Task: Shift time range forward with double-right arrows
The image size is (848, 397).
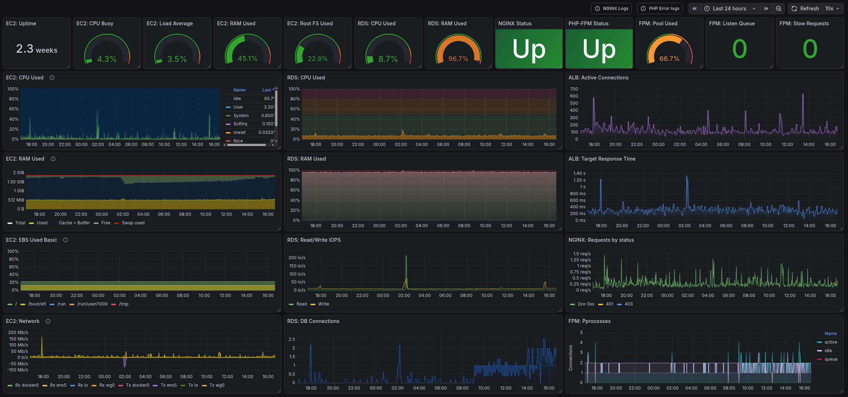Action: [x=766, y=9]
